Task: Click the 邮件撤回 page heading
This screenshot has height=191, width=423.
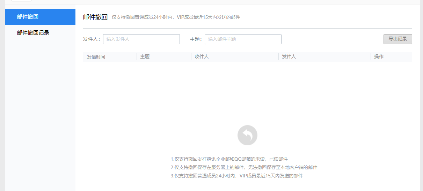Action: pyautogui.click(x=95, y=17)
